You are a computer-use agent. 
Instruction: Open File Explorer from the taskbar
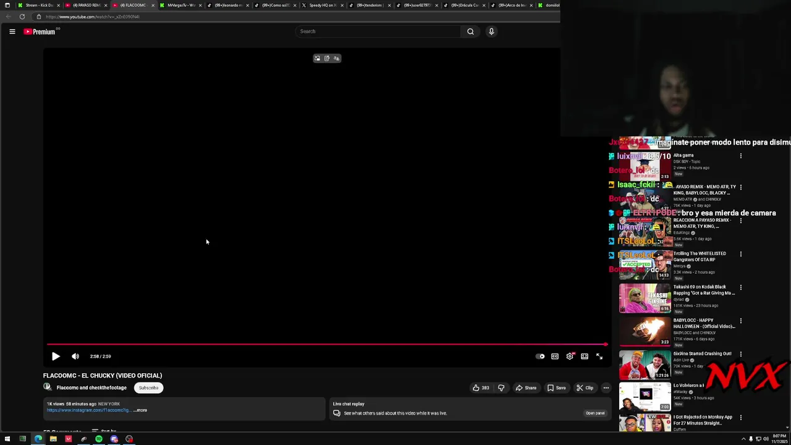click(53, 439)
